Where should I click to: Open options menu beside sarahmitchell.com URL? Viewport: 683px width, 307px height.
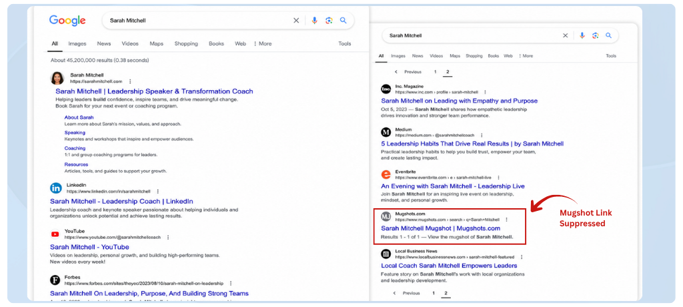[130, 81]
